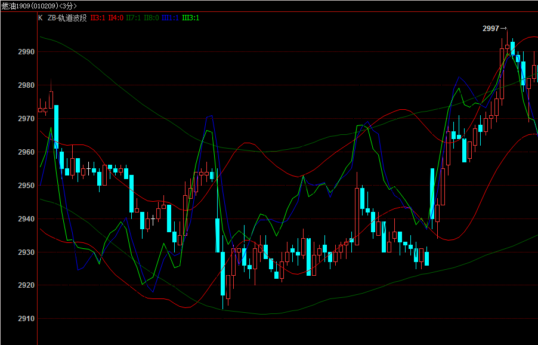Click the <3分> period label in title
Image resolution: width=538 pixels, height=345 pixels.
[x=69, y=6]
